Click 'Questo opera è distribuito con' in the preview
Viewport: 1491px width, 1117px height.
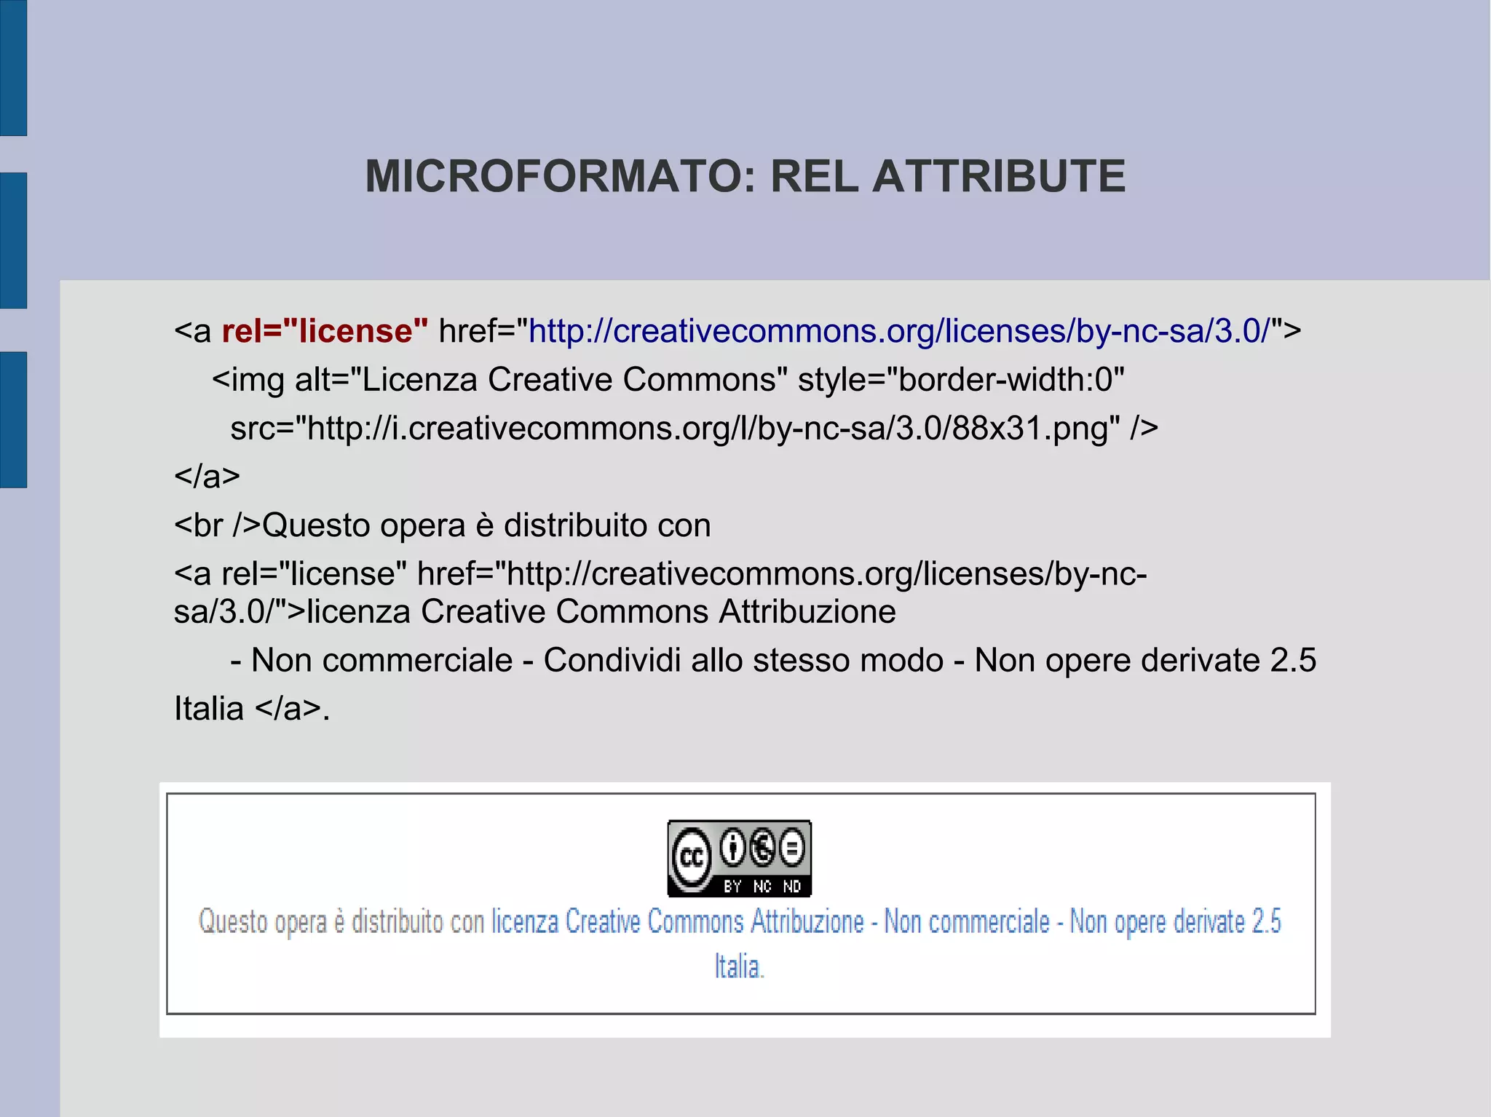[x=342, y=922]
